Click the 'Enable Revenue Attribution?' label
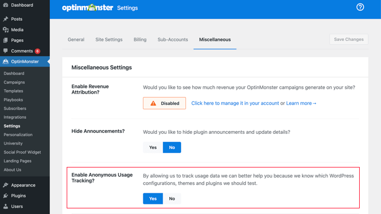 (90, 89)
